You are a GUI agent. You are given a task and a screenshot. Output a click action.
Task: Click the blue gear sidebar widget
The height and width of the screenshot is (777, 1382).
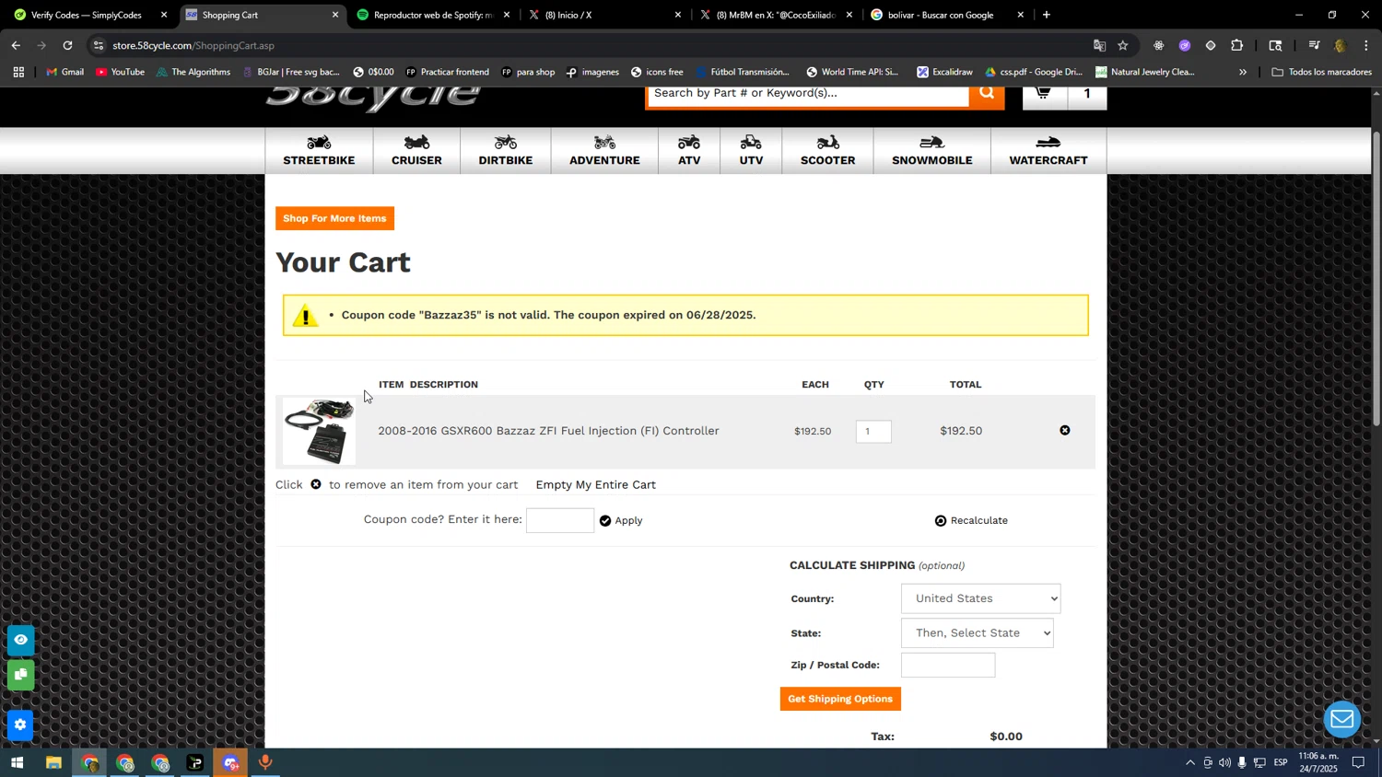tap(20, 725)
